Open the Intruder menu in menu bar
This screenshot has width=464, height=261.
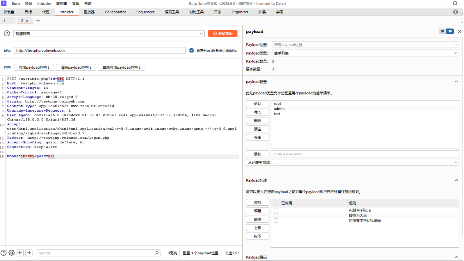pos(44,4)
